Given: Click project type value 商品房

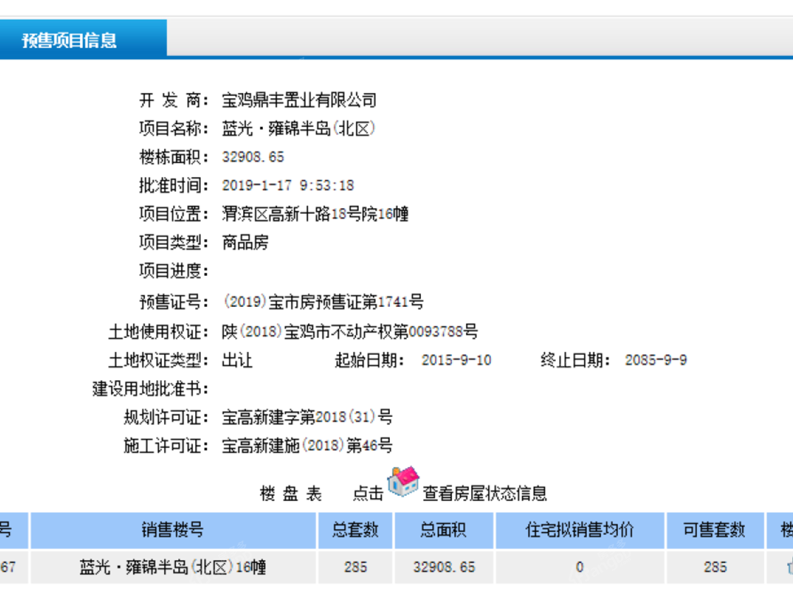Looking at the screenshot, I should pyautogui.click(x=245, y=242).
